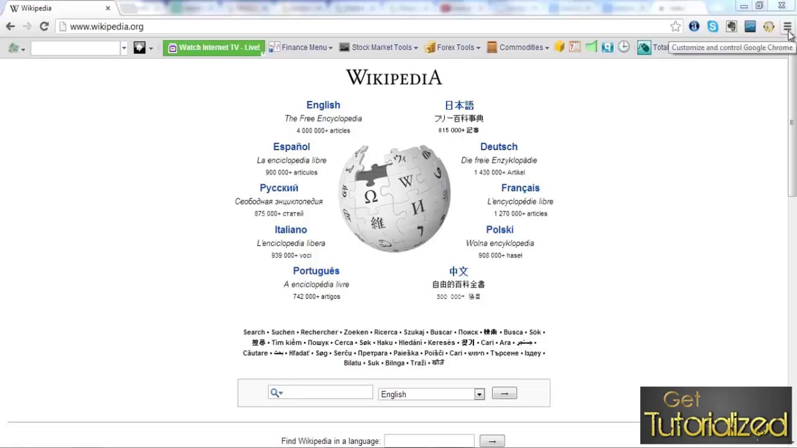Expand the Finance Menu dropdown
This screenshot has height=448, width=797.
click(301, 47)
